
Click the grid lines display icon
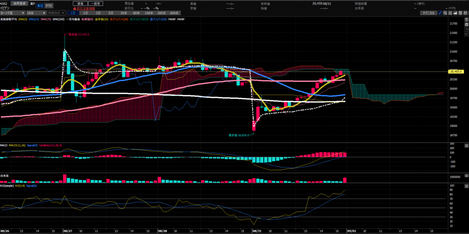pos(450,13)
